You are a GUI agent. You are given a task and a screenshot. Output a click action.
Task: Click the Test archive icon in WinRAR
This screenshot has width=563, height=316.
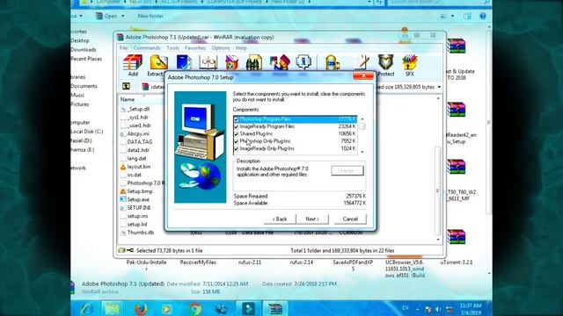click(x=184, y=62)
